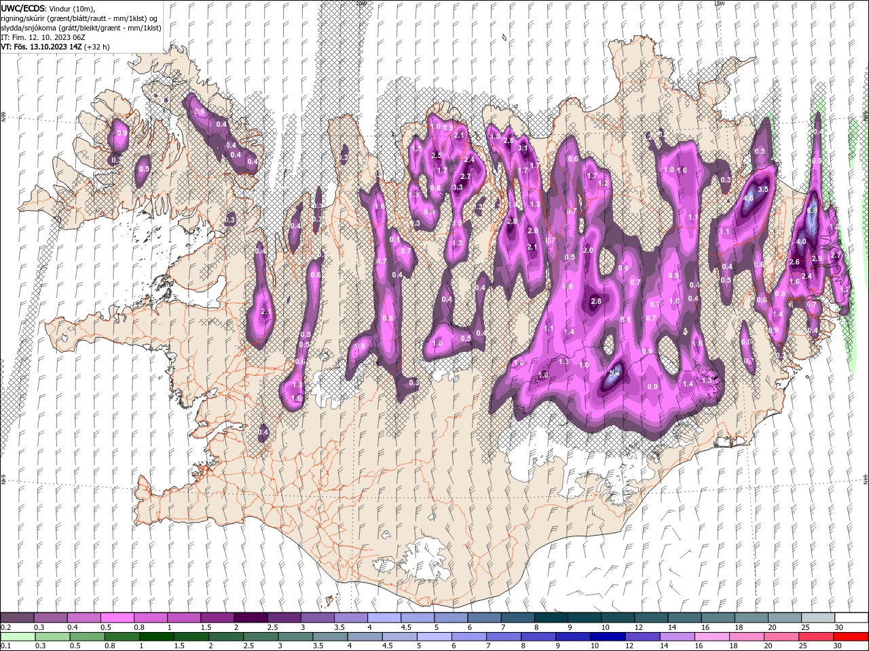Click 'rigning/skúrir' legend description line
The image size is (869, 651).
79,18
